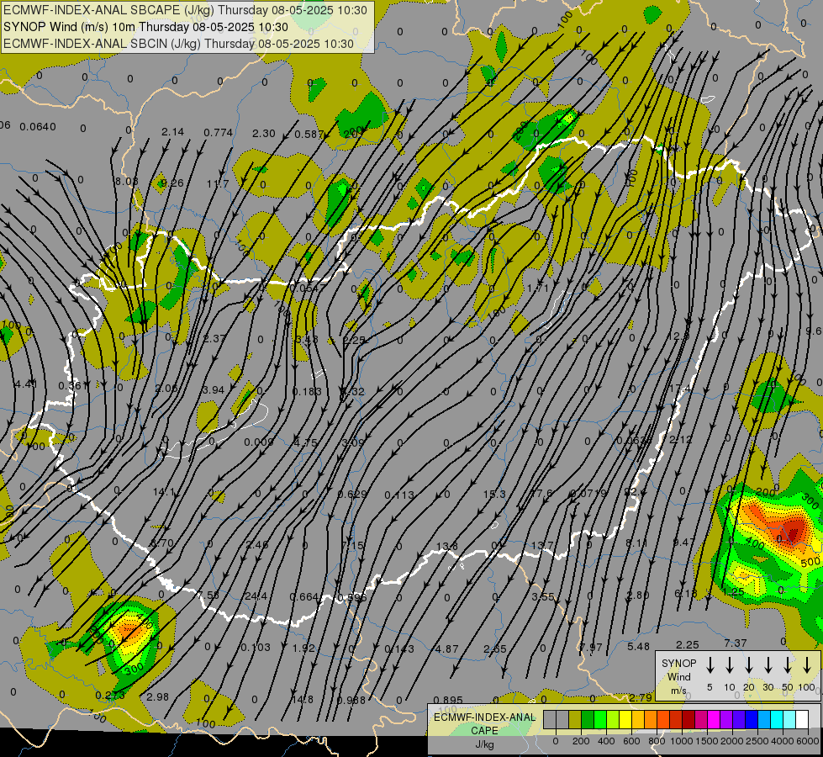
Task: Click the SBCIN value 7.97
Action: click(591, 647)
